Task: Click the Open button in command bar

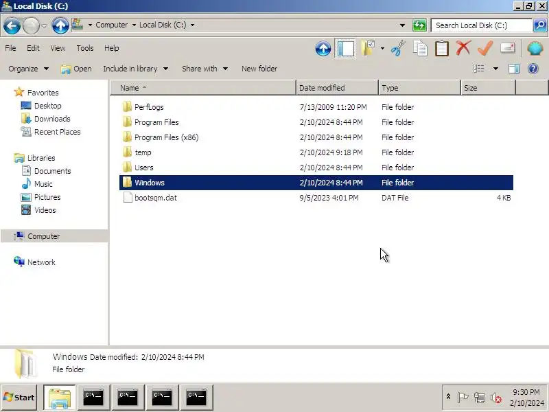Action: pyautogui.click(x=76, y=69)
